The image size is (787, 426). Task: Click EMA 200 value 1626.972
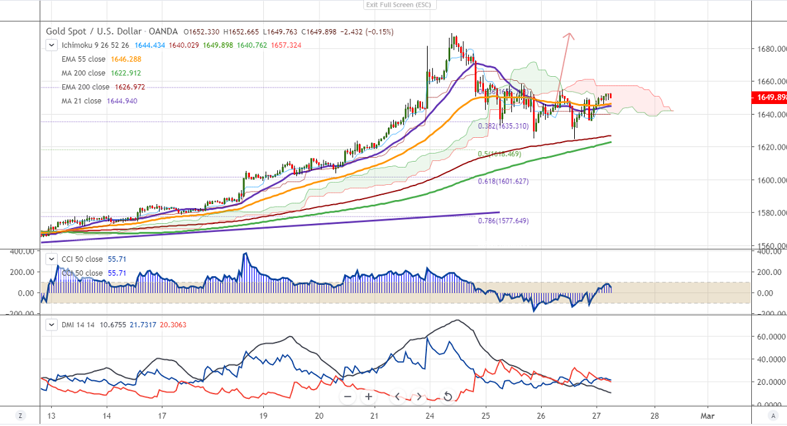130,87
